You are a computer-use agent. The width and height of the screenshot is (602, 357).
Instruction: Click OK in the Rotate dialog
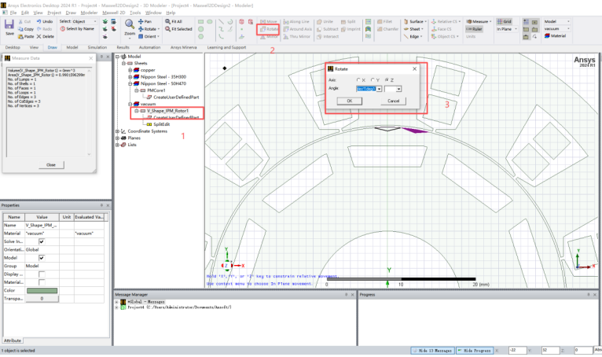tap(350, 101)
